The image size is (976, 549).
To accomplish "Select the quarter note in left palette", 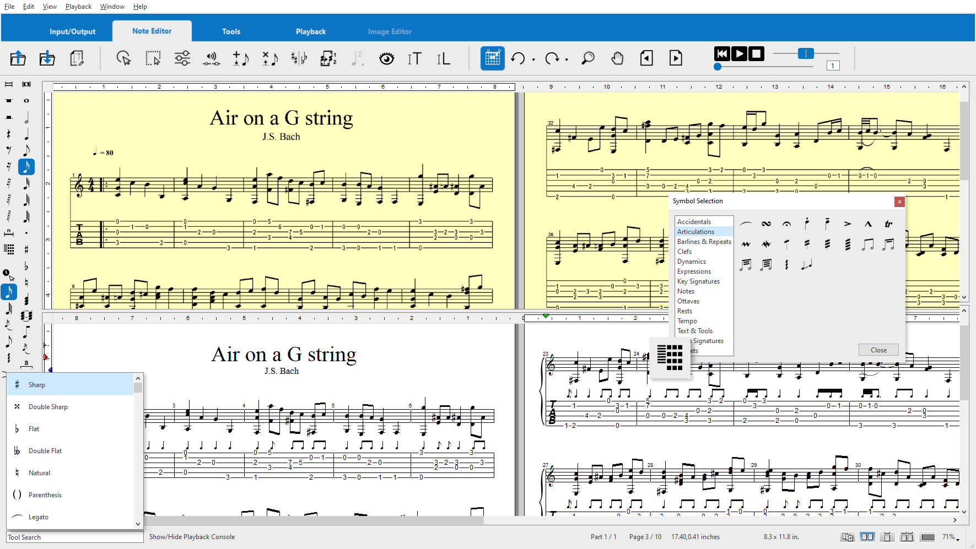I will tap(26, 134).
